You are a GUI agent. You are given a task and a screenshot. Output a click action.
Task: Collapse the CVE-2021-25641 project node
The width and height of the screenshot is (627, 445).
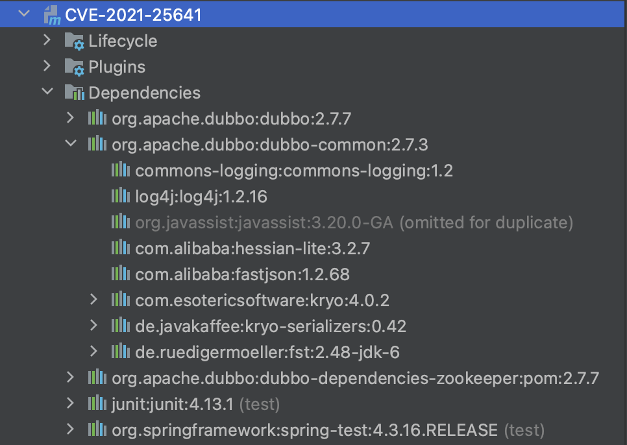pos(24,13)
